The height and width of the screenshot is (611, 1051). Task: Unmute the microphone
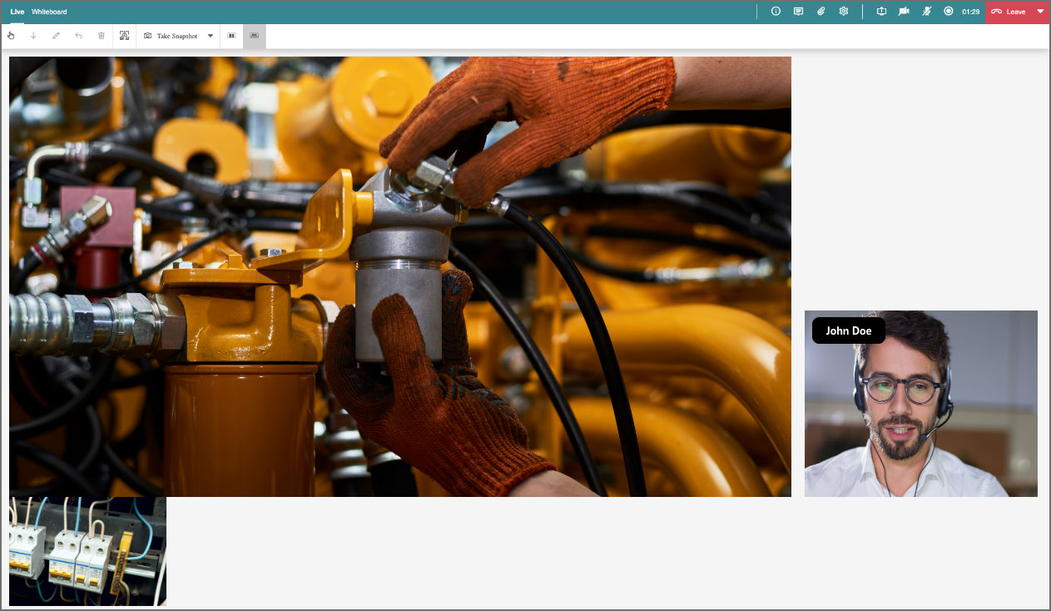pyautogui.click(x=926, y=12)
